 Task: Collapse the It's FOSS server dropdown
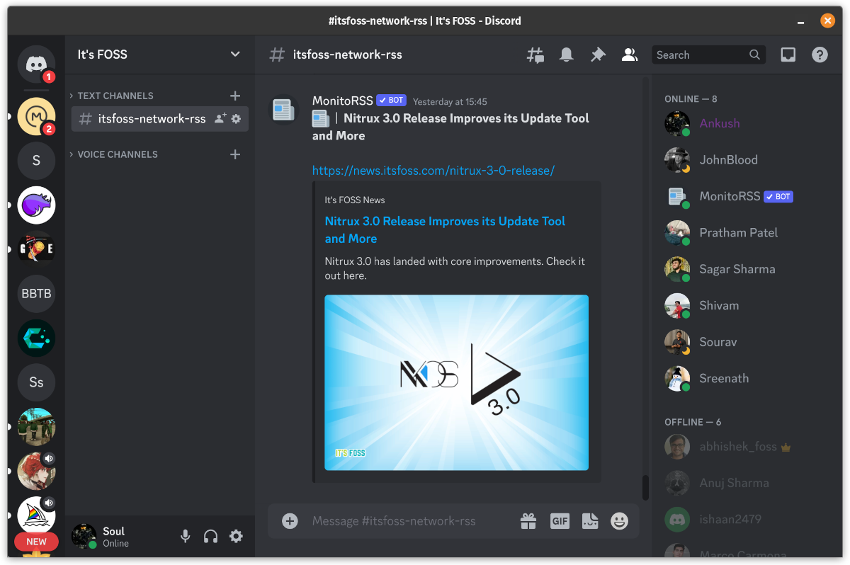tap(234, 55)
